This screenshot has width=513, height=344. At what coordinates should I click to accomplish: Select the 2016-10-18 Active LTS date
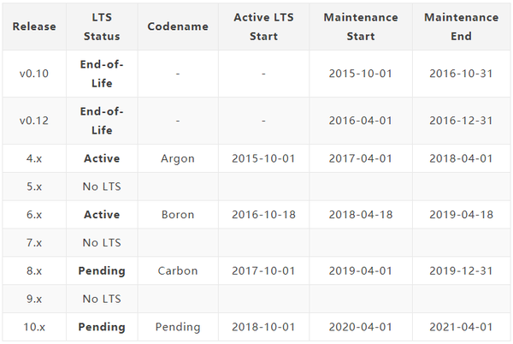pos(263,214)
